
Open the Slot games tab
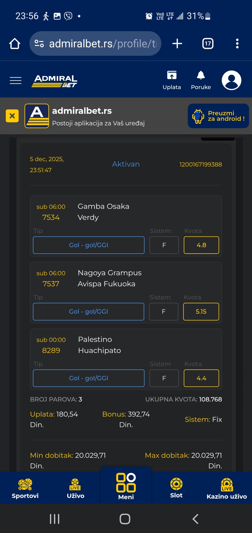click(176, 488)
